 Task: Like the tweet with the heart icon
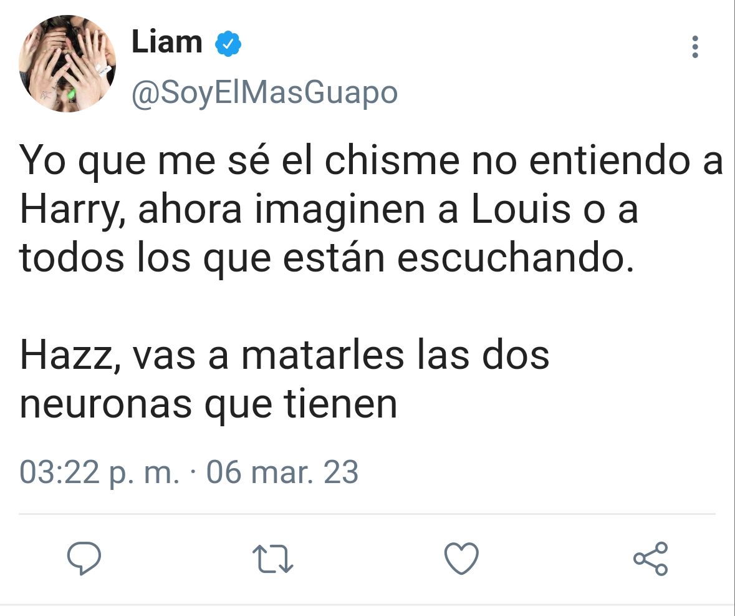[x=462, y=559]
